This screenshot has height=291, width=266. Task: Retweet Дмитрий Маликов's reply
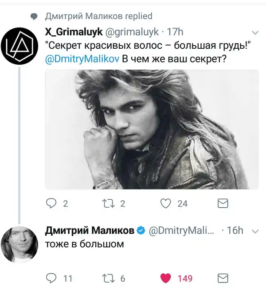pyautogui.click(x=108, y=278)
